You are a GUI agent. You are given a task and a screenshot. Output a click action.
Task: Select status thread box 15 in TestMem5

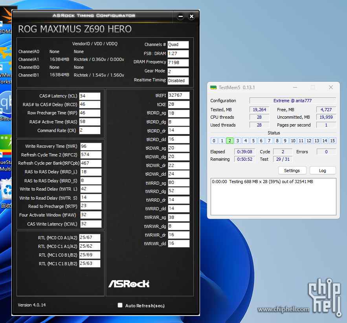pos(332,141)
